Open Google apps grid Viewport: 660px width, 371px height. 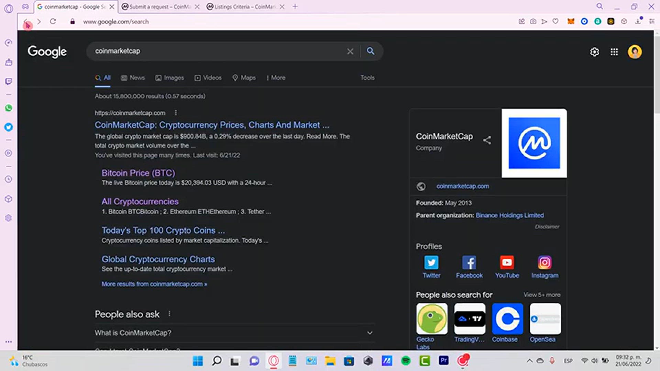(x=614, y=52)
